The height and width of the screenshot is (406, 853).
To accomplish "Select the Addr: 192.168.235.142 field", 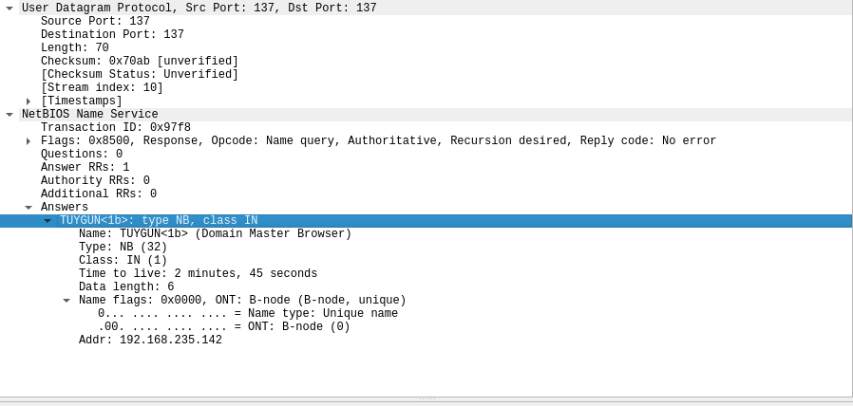I will (151, 340).
